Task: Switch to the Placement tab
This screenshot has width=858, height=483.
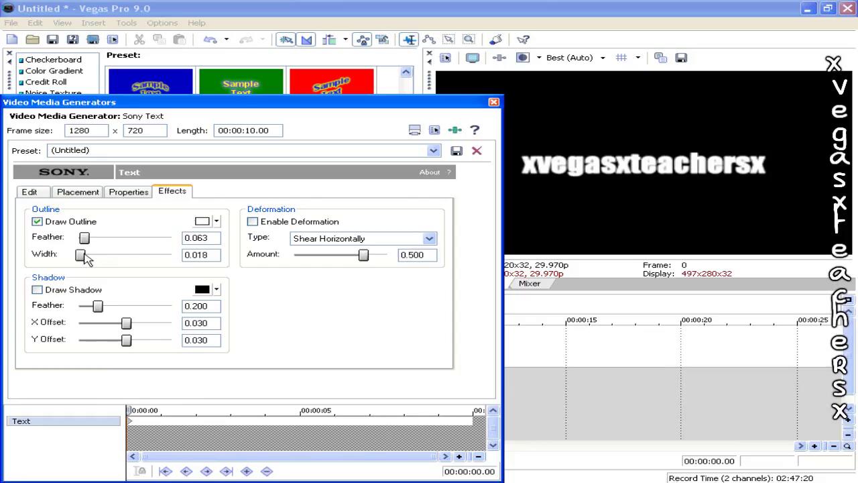Action: pyautogui.click(x=78, y=192)
